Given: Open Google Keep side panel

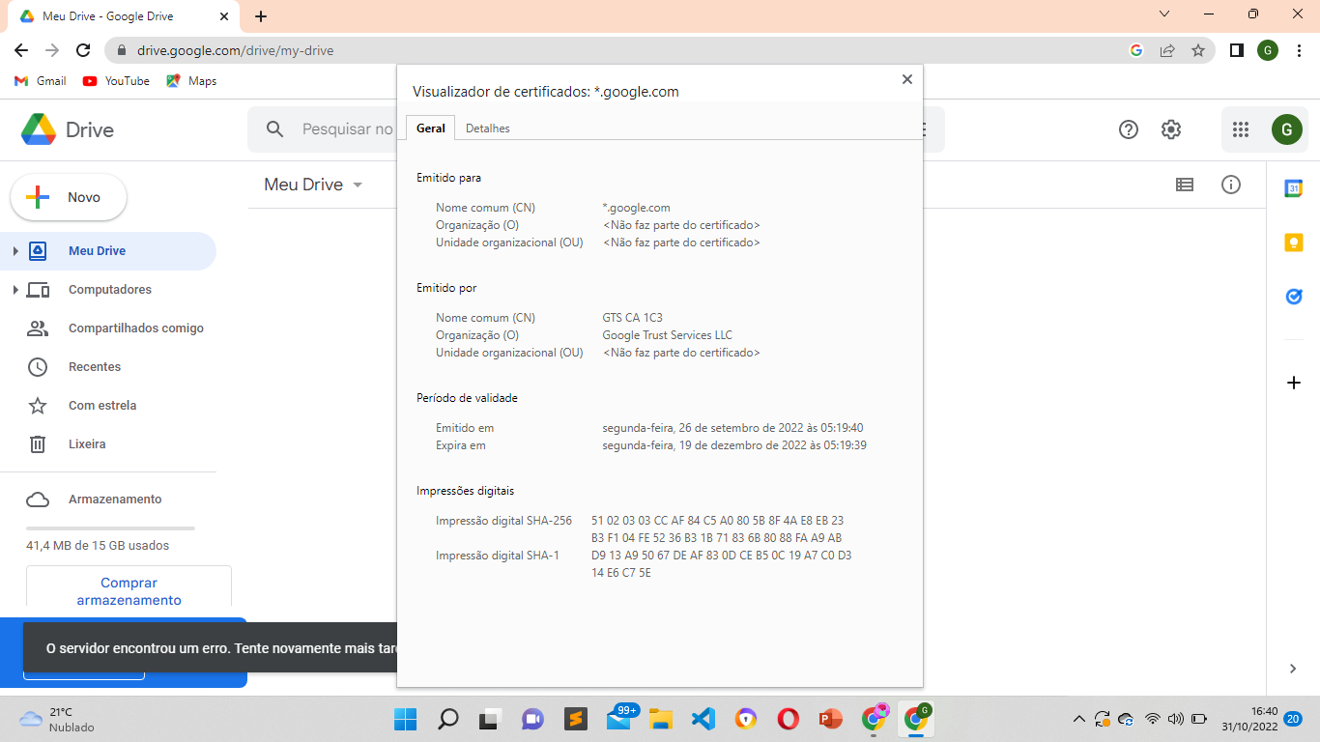Looking at the screenshot, I should tap(1294, 243).
